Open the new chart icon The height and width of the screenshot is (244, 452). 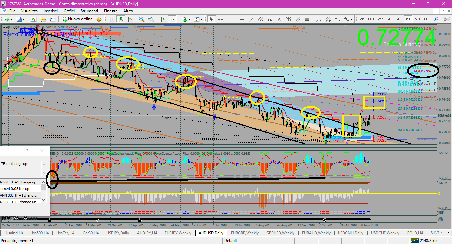7,19
